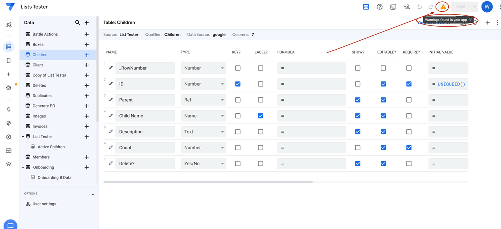Image resolution: width=501 pixels, height=229 pixels.
Task: Click the plus icon in Table: Children header
Action: point(487,23)
